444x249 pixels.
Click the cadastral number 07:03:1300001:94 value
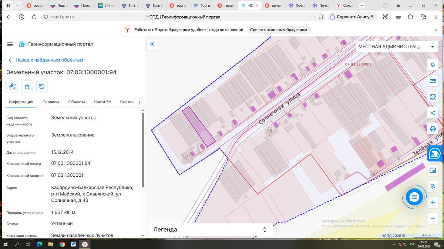pos(71,163)
